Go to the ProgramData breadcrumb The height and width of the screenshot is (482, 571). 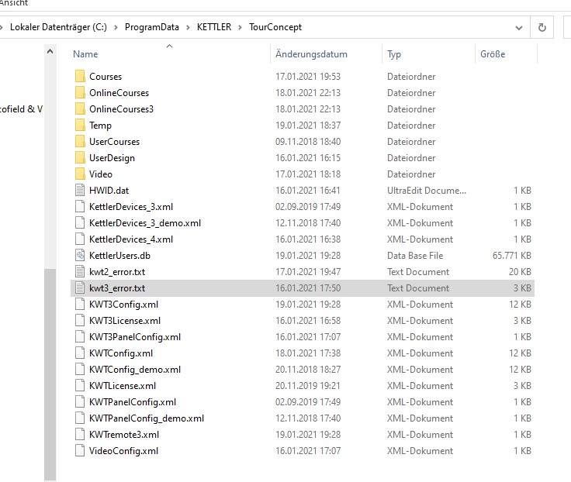click(x=152, y=27)
